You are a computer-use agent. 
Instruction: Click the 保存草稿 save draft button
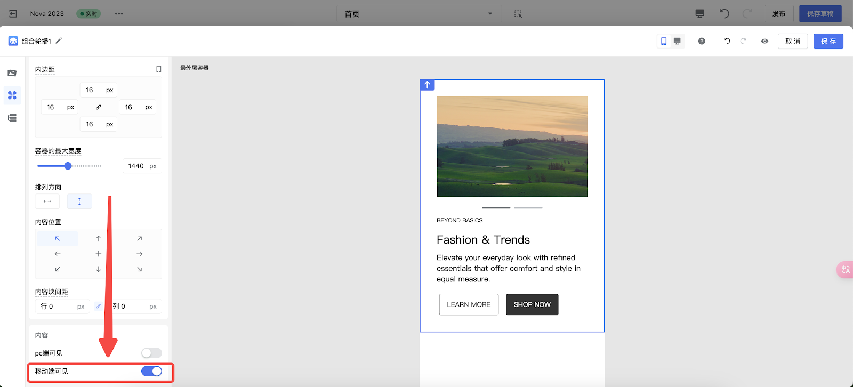(820, 14)
